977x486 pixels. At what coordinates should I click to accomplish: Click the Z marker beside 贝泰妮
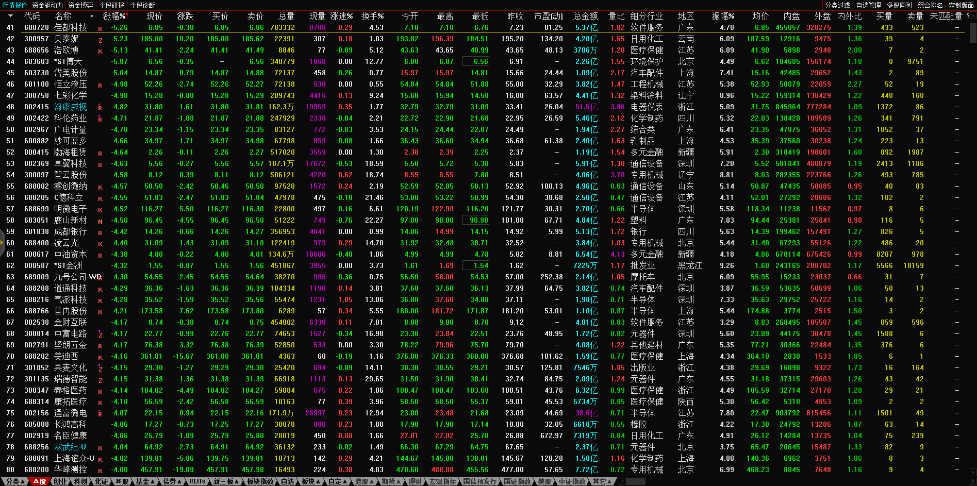point(100,40)
